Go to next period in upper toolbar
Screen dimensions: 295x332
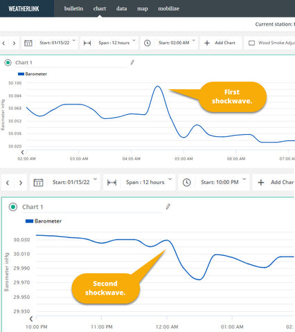(14, 43)
